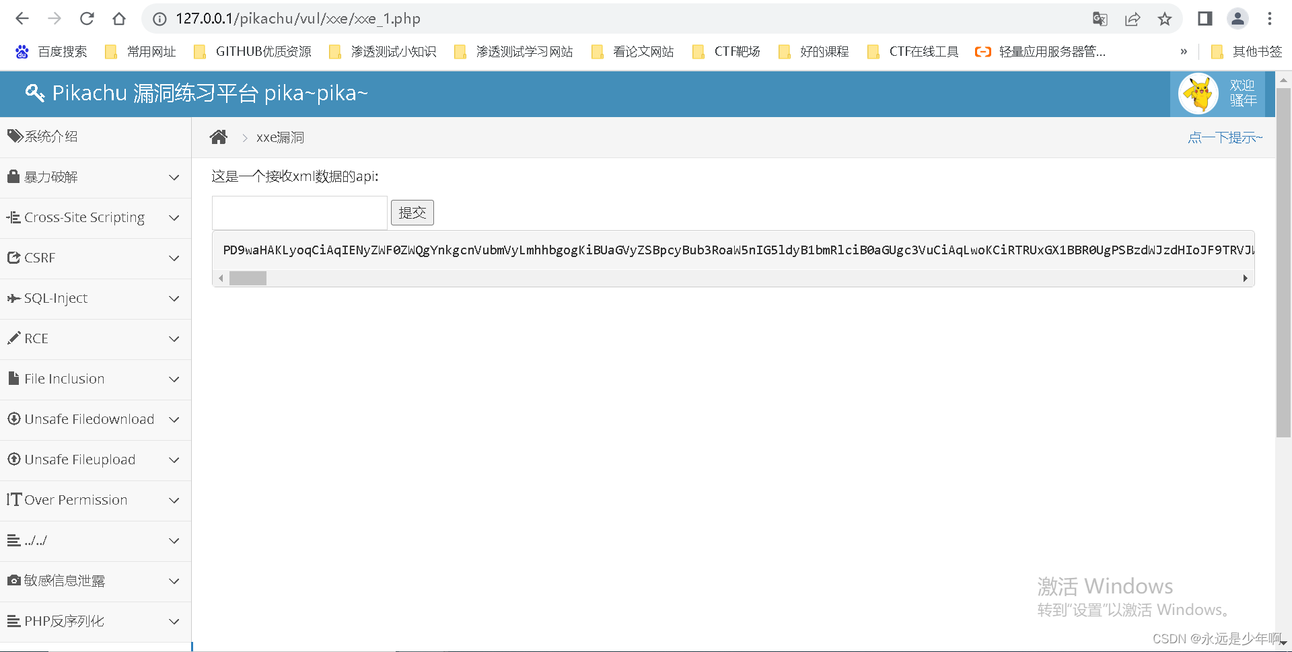The height and width of the screenshot is (652, 1292).
Task: Toggle the browser side panel icon
Action: pyautogui.click(x=1205, y=19)
